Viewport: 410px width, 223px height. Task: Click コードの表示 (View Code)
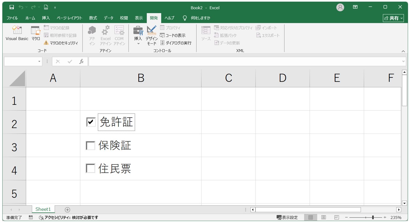pos(172,35)
